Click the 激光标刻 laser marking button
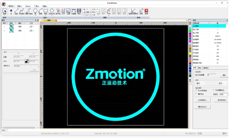This screenshot has width=230, height=139. (x=222, y=100)
